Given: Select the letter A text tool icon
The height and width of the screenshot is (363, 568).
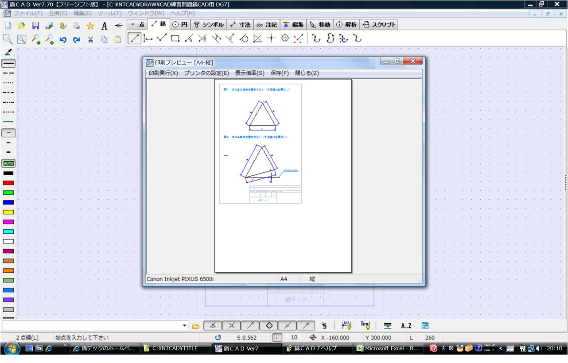Looking at the screenshot, I should [x=105, y=25].
